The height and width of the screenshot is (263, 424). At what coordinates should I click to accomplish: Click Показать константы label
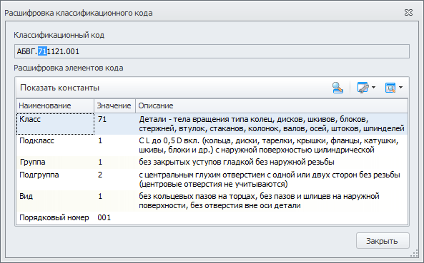(59, 88)
